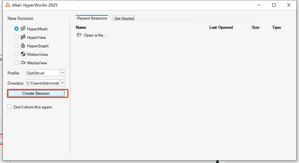Sort by the Size column header
299x163 pixels.
(256, 27)
